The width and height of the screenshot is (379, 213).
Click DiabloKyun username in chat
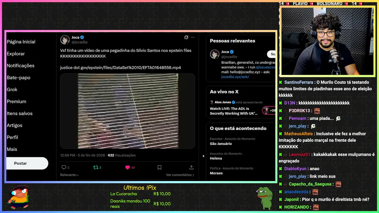coord(295,169)
